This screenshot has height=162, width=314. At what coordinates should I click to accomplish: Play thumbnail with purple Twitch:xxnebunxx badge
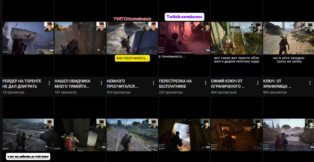point(184,38)
